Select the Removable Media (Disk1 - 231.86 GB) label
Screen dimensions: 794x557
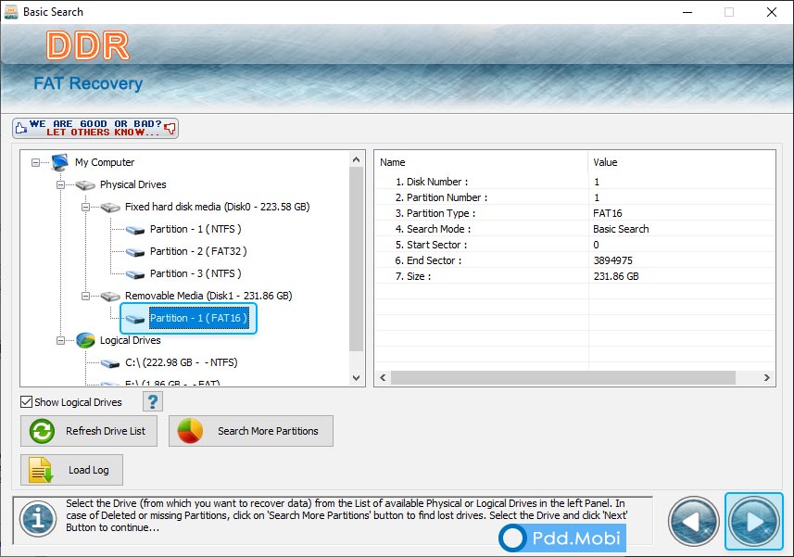click(x=208, y=297)
